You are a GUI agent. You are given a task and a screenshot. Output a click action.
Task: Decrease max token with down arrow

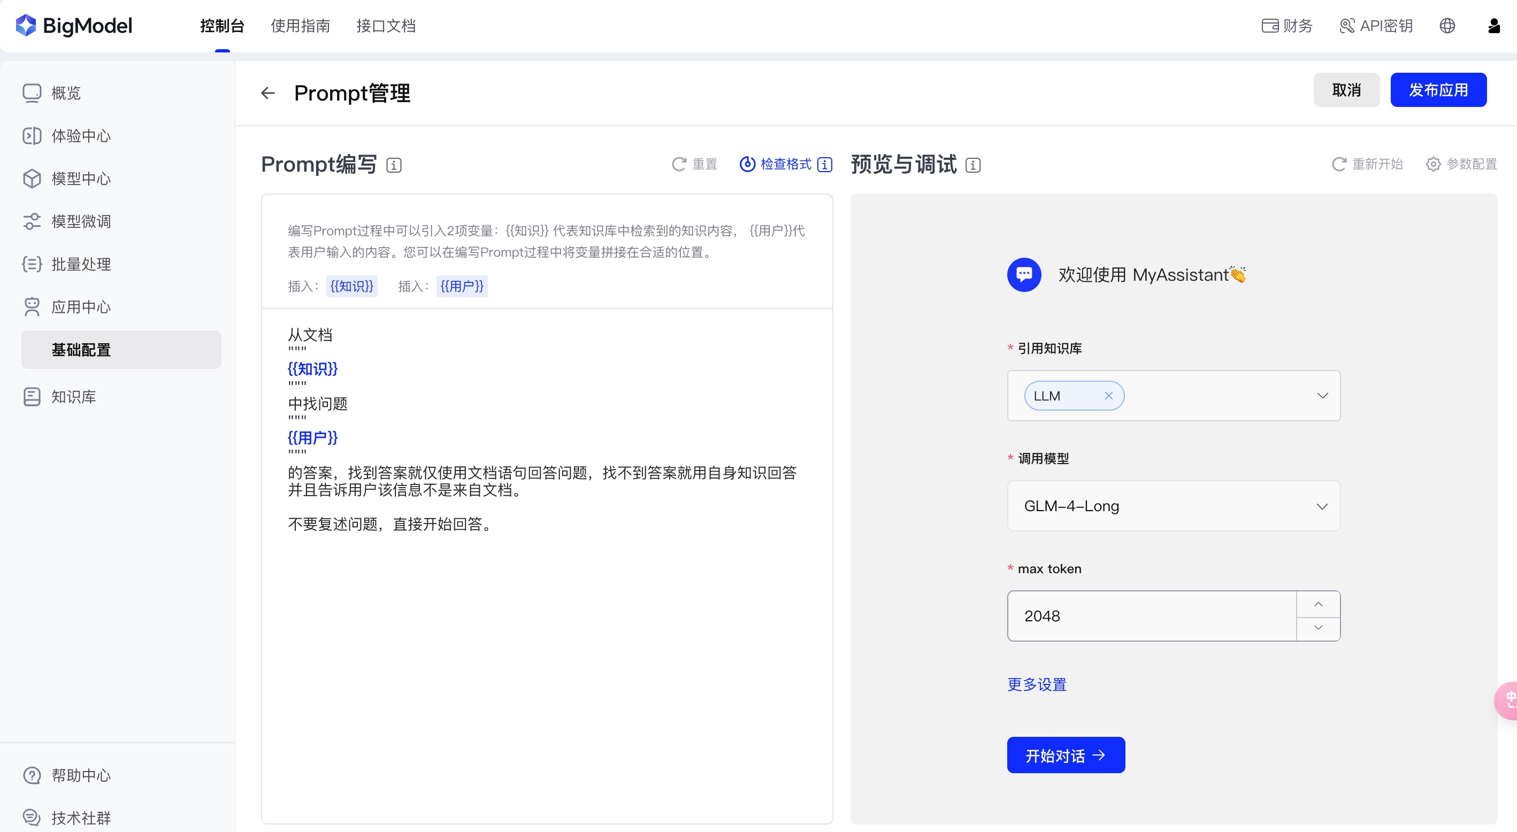1318,628
